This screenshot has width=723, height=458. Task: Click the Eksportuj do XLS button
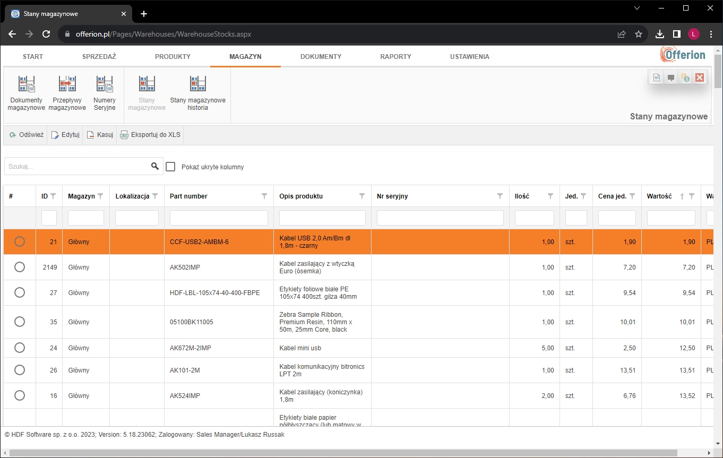pos(150,134)
